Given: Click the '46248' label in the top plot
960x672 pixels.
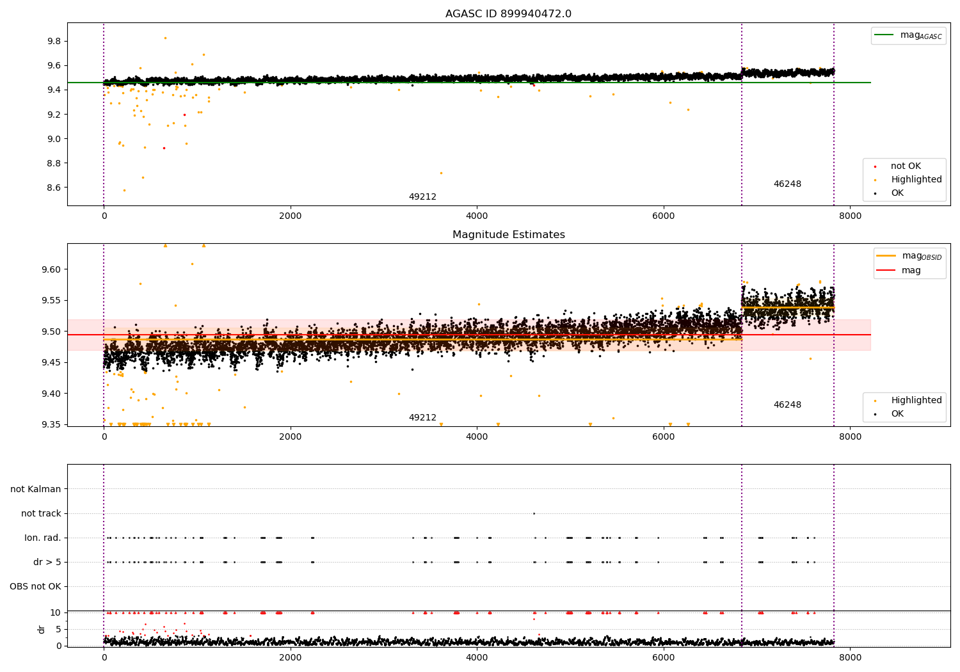Looking at the screenshot, I should pyautogui.click(x=787, y=184).
